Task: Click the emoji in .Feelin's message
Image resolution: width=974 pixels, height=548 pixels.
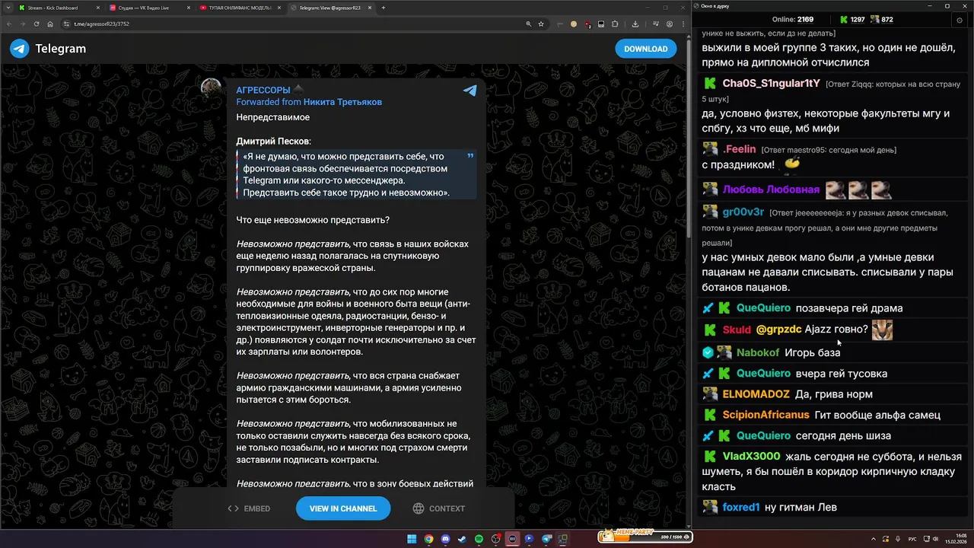Action: pyautogui.click(x=792, y=163)
